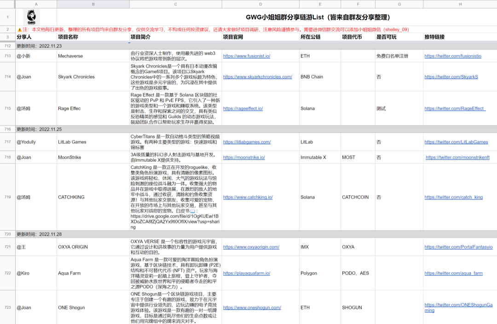This screenshot has height=324, width=497.
Task: Click the red warning notice row
Action: (256, 29)
